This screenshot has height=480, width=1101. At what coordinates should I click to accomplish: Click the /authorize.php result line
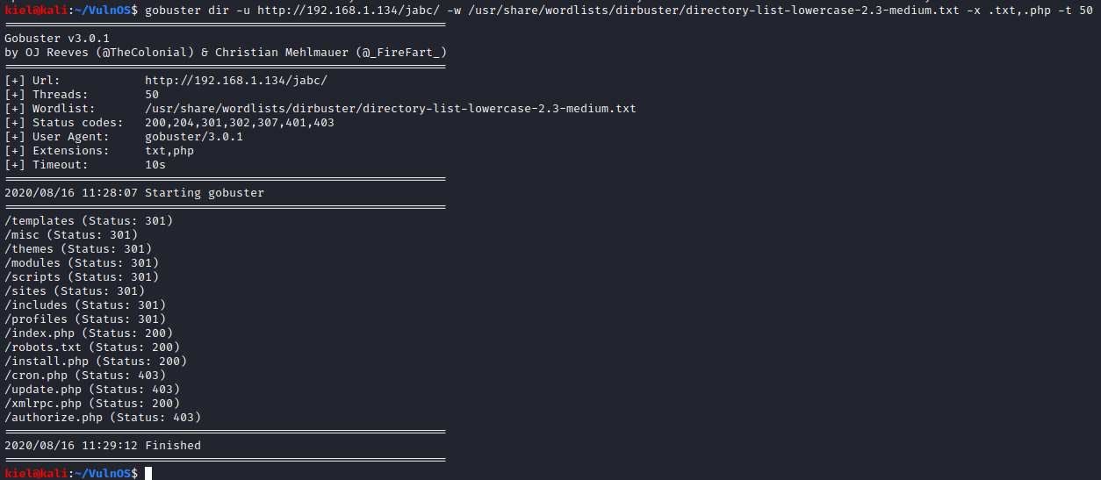[103, 418]
